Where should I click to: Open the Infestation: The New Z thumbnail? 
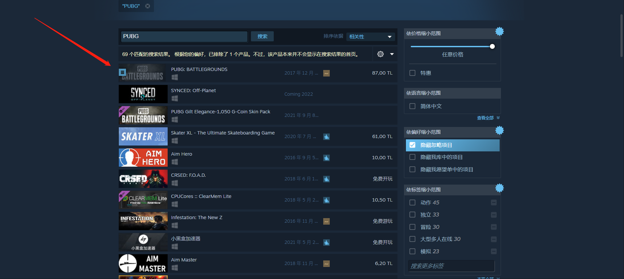pos(143,221)
